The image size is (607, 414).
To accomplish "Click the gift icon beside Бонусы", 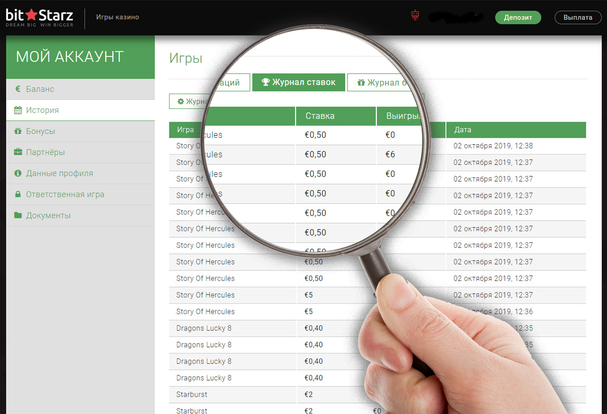I will coord(17,131).
